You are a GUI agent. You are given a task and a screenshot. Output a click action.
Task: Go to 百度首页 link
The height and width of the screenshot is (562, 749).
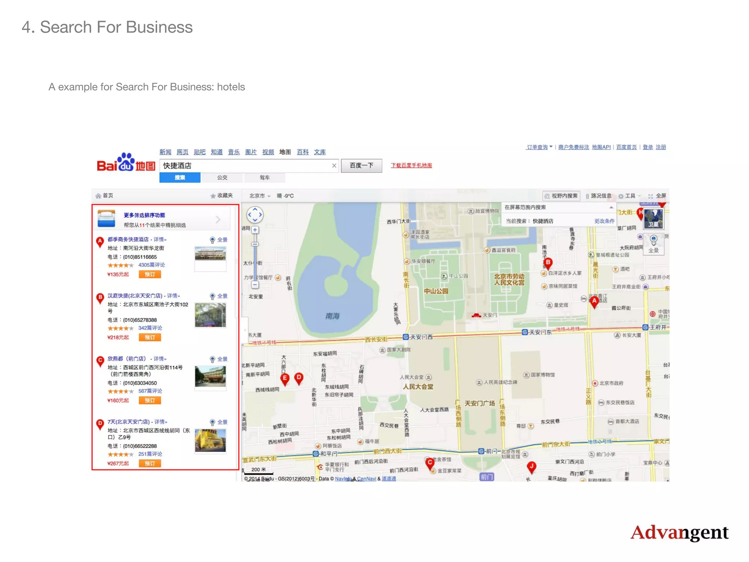coord(626,147)
